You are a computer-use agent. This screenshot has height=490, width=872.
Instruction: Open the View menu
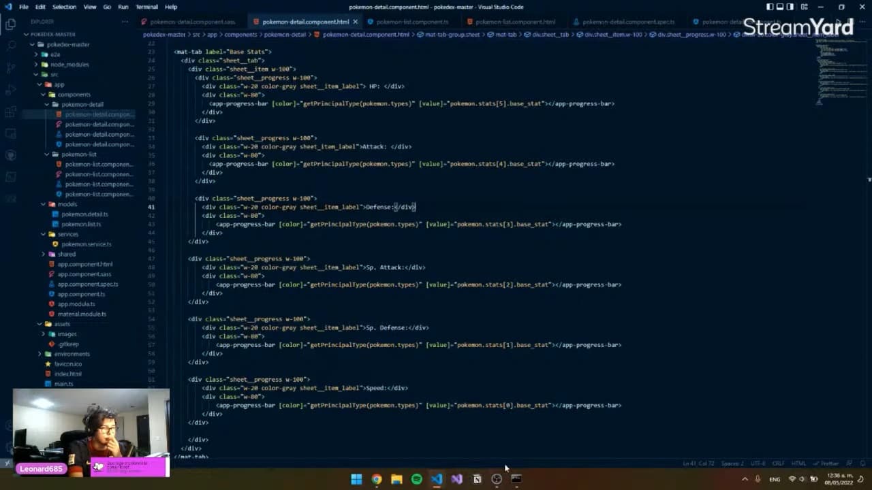(90, 7)
